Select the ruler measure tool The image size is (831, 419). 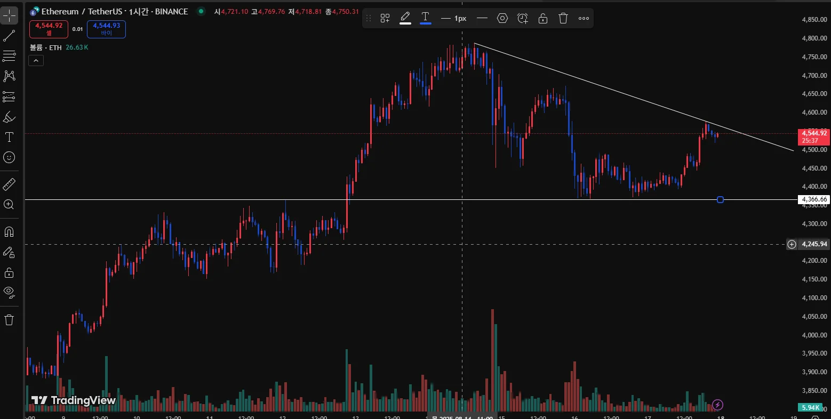click(x=9, y=184)
